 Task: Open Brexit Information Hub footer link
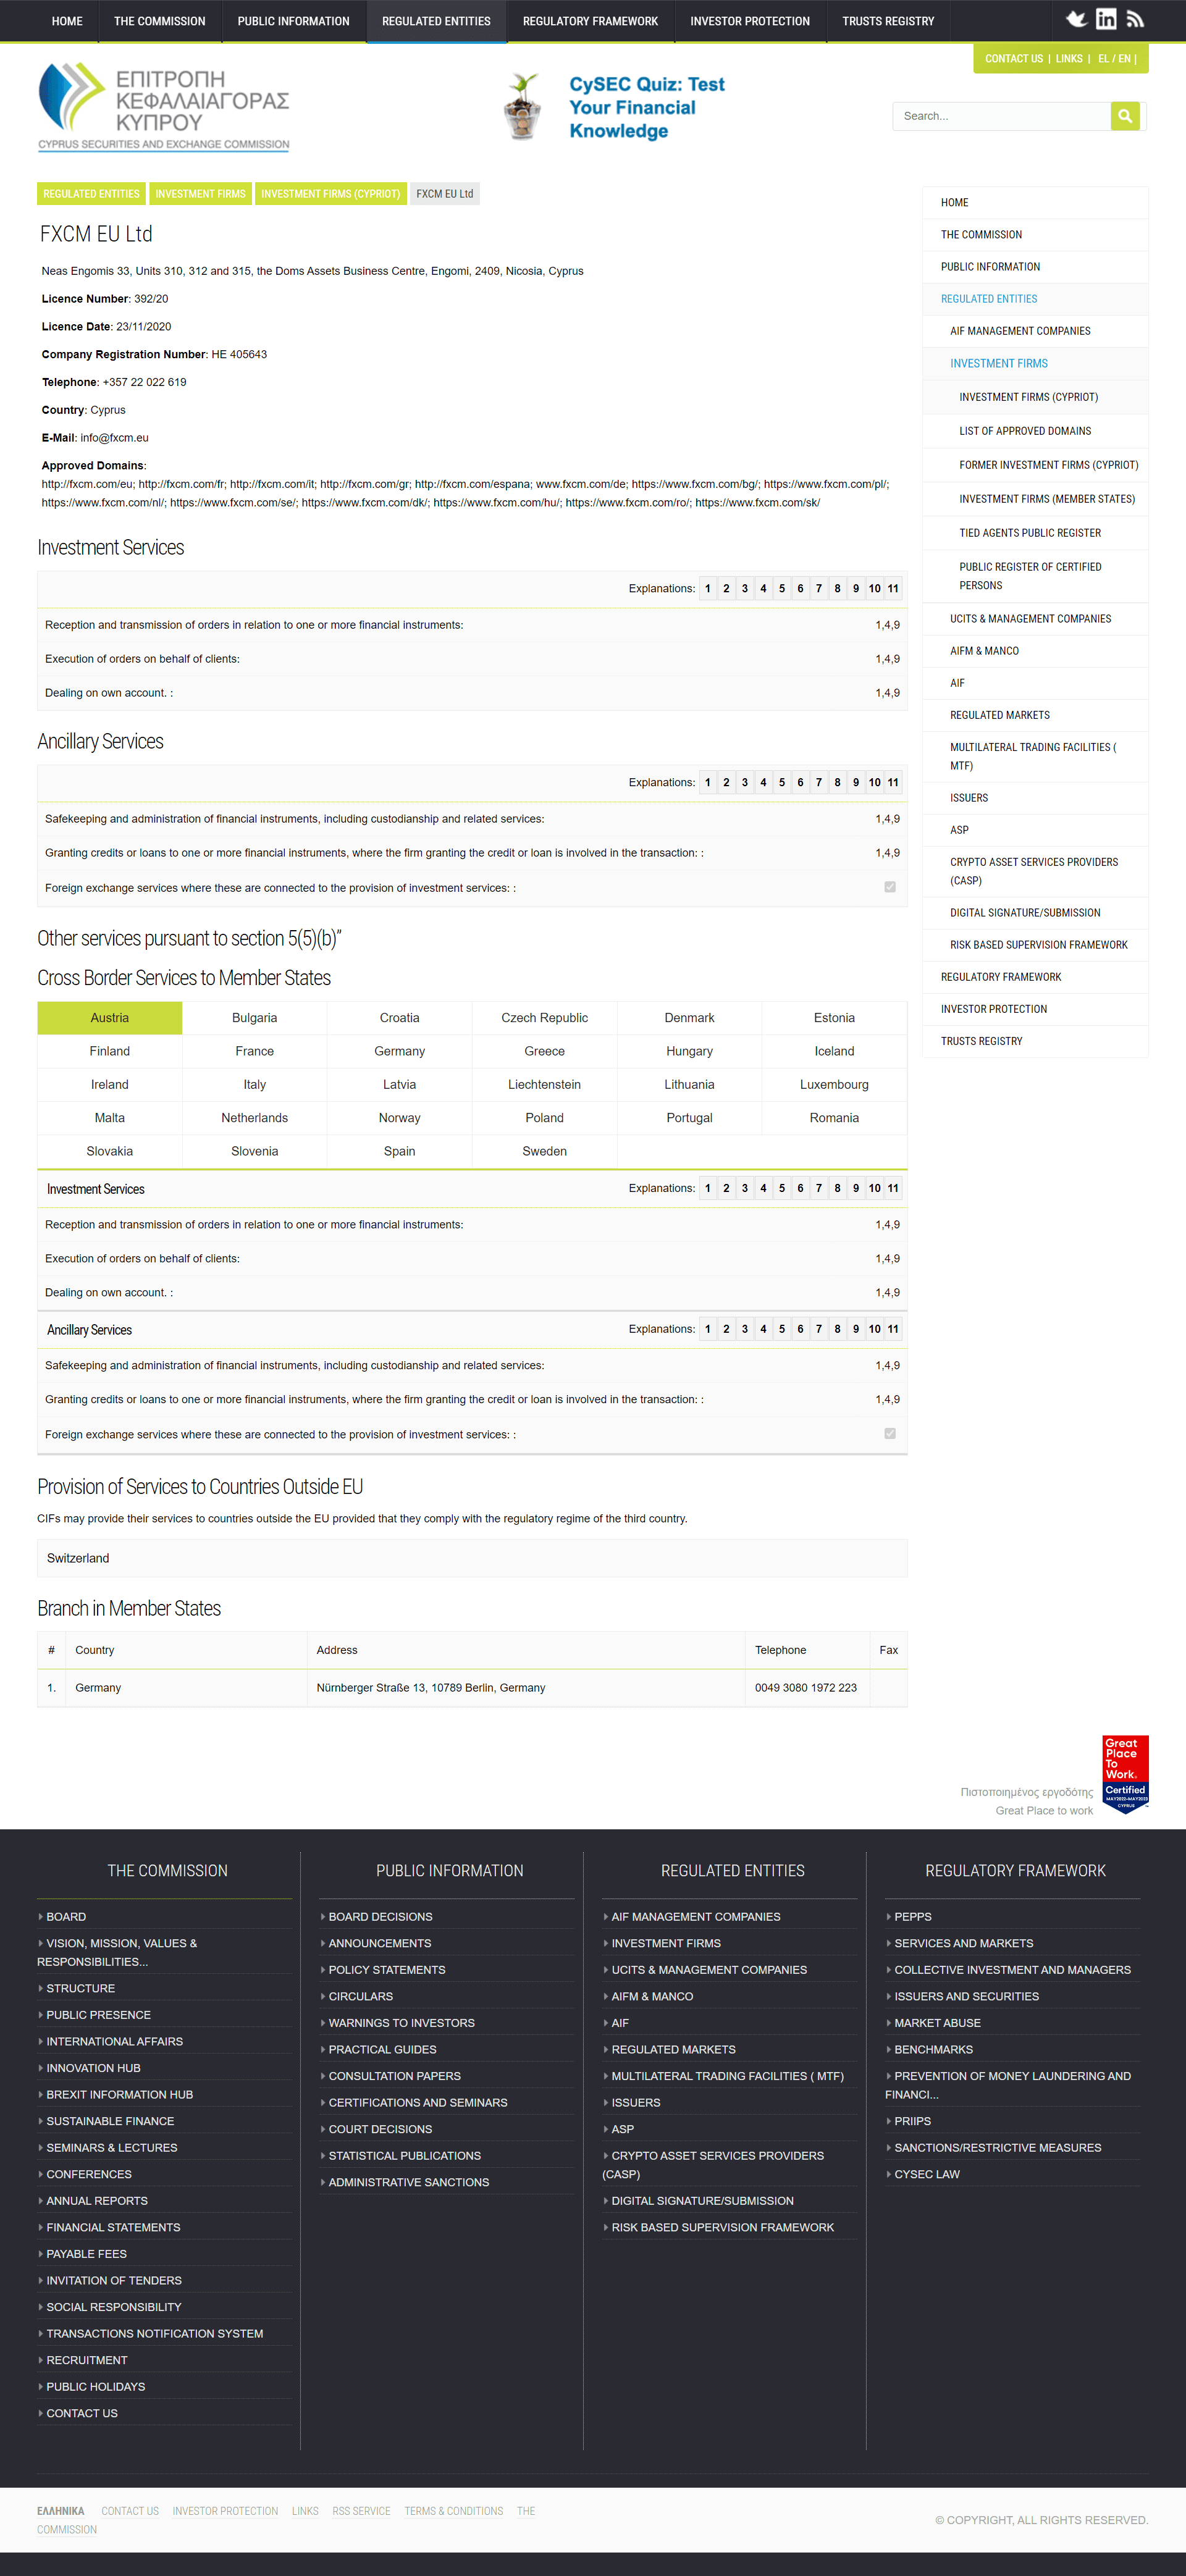[x=119, y=2094]
